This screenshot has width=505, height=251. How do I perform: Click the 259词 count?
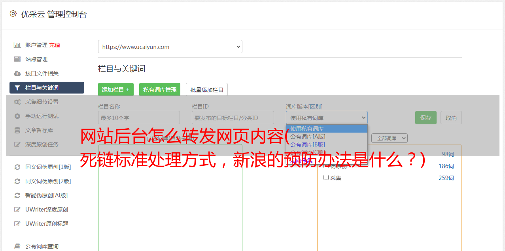point(446,178)
